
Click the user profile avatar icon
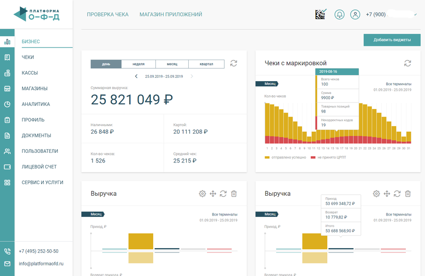coord(356,15)
